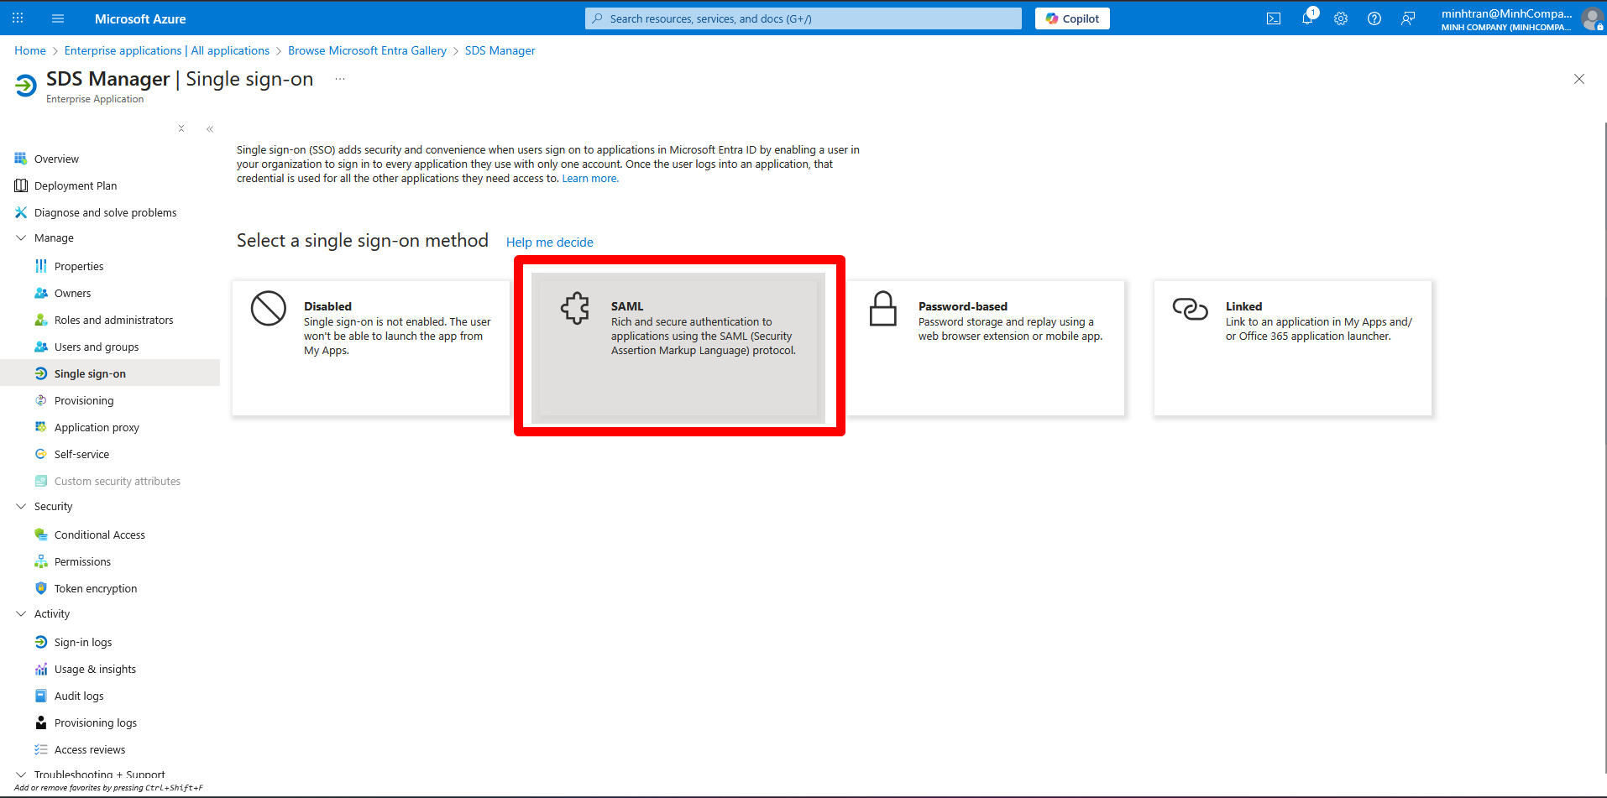This screenshot has width=1607, height=798.
Task: Open the portal hamburger menu
Action: click(x=58, y=18)
